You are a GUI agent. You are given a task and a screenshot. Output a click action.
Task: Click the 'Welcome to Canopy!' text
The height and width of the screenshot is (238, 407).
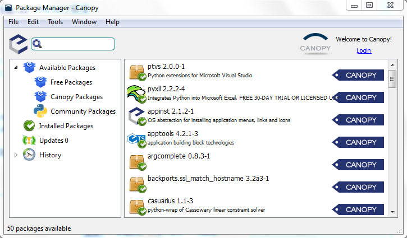click(364, 39)
